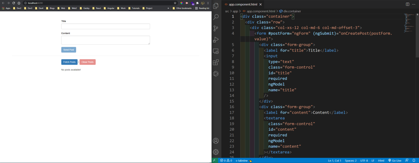Screen dimensions: 419x163
Task: Focus the Content textarea
Action: 106,40
